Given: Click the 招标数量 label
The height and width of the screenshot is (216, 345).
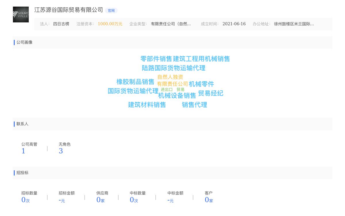Looking at the screenshot, I should coord(29,193).
